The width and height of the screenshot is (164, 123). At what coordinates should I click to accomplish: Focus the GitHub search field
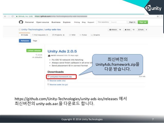118,22
